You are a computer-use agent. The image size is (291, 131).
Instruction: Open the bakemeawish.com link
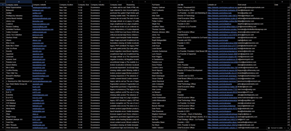click(39, 46)
